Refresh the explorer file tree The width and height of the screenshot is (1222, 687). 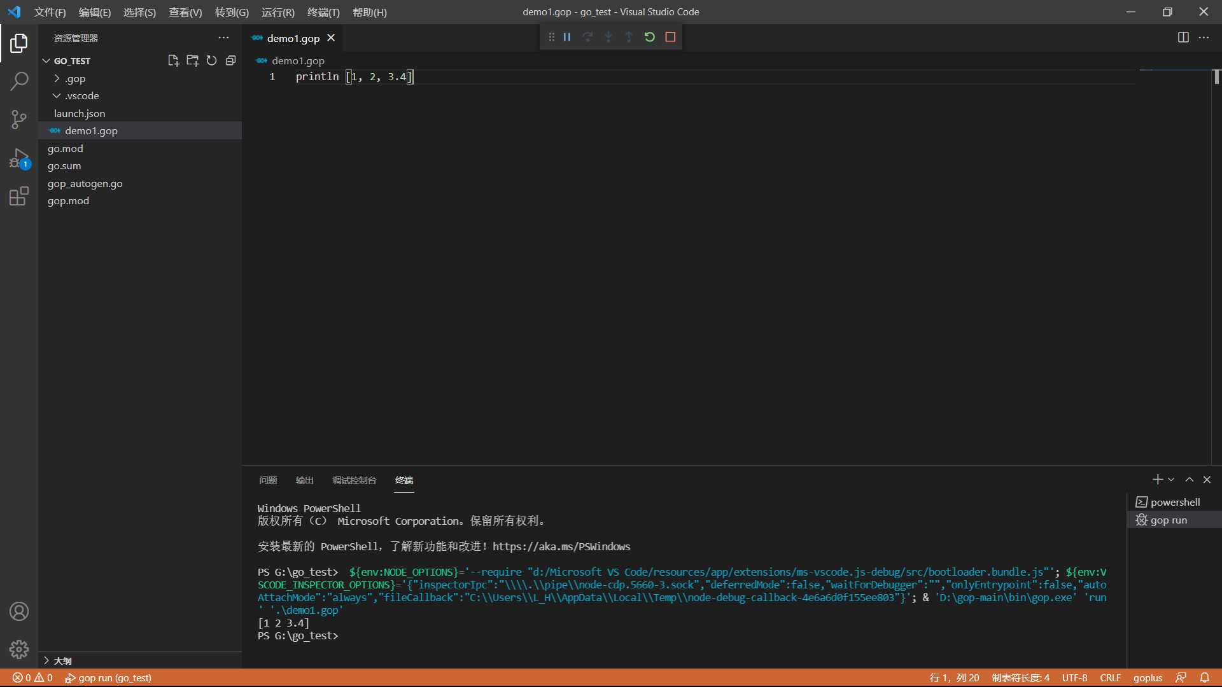[211, 60]
